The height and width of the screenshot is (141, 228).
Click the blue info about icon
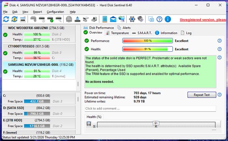pos(168,19)
